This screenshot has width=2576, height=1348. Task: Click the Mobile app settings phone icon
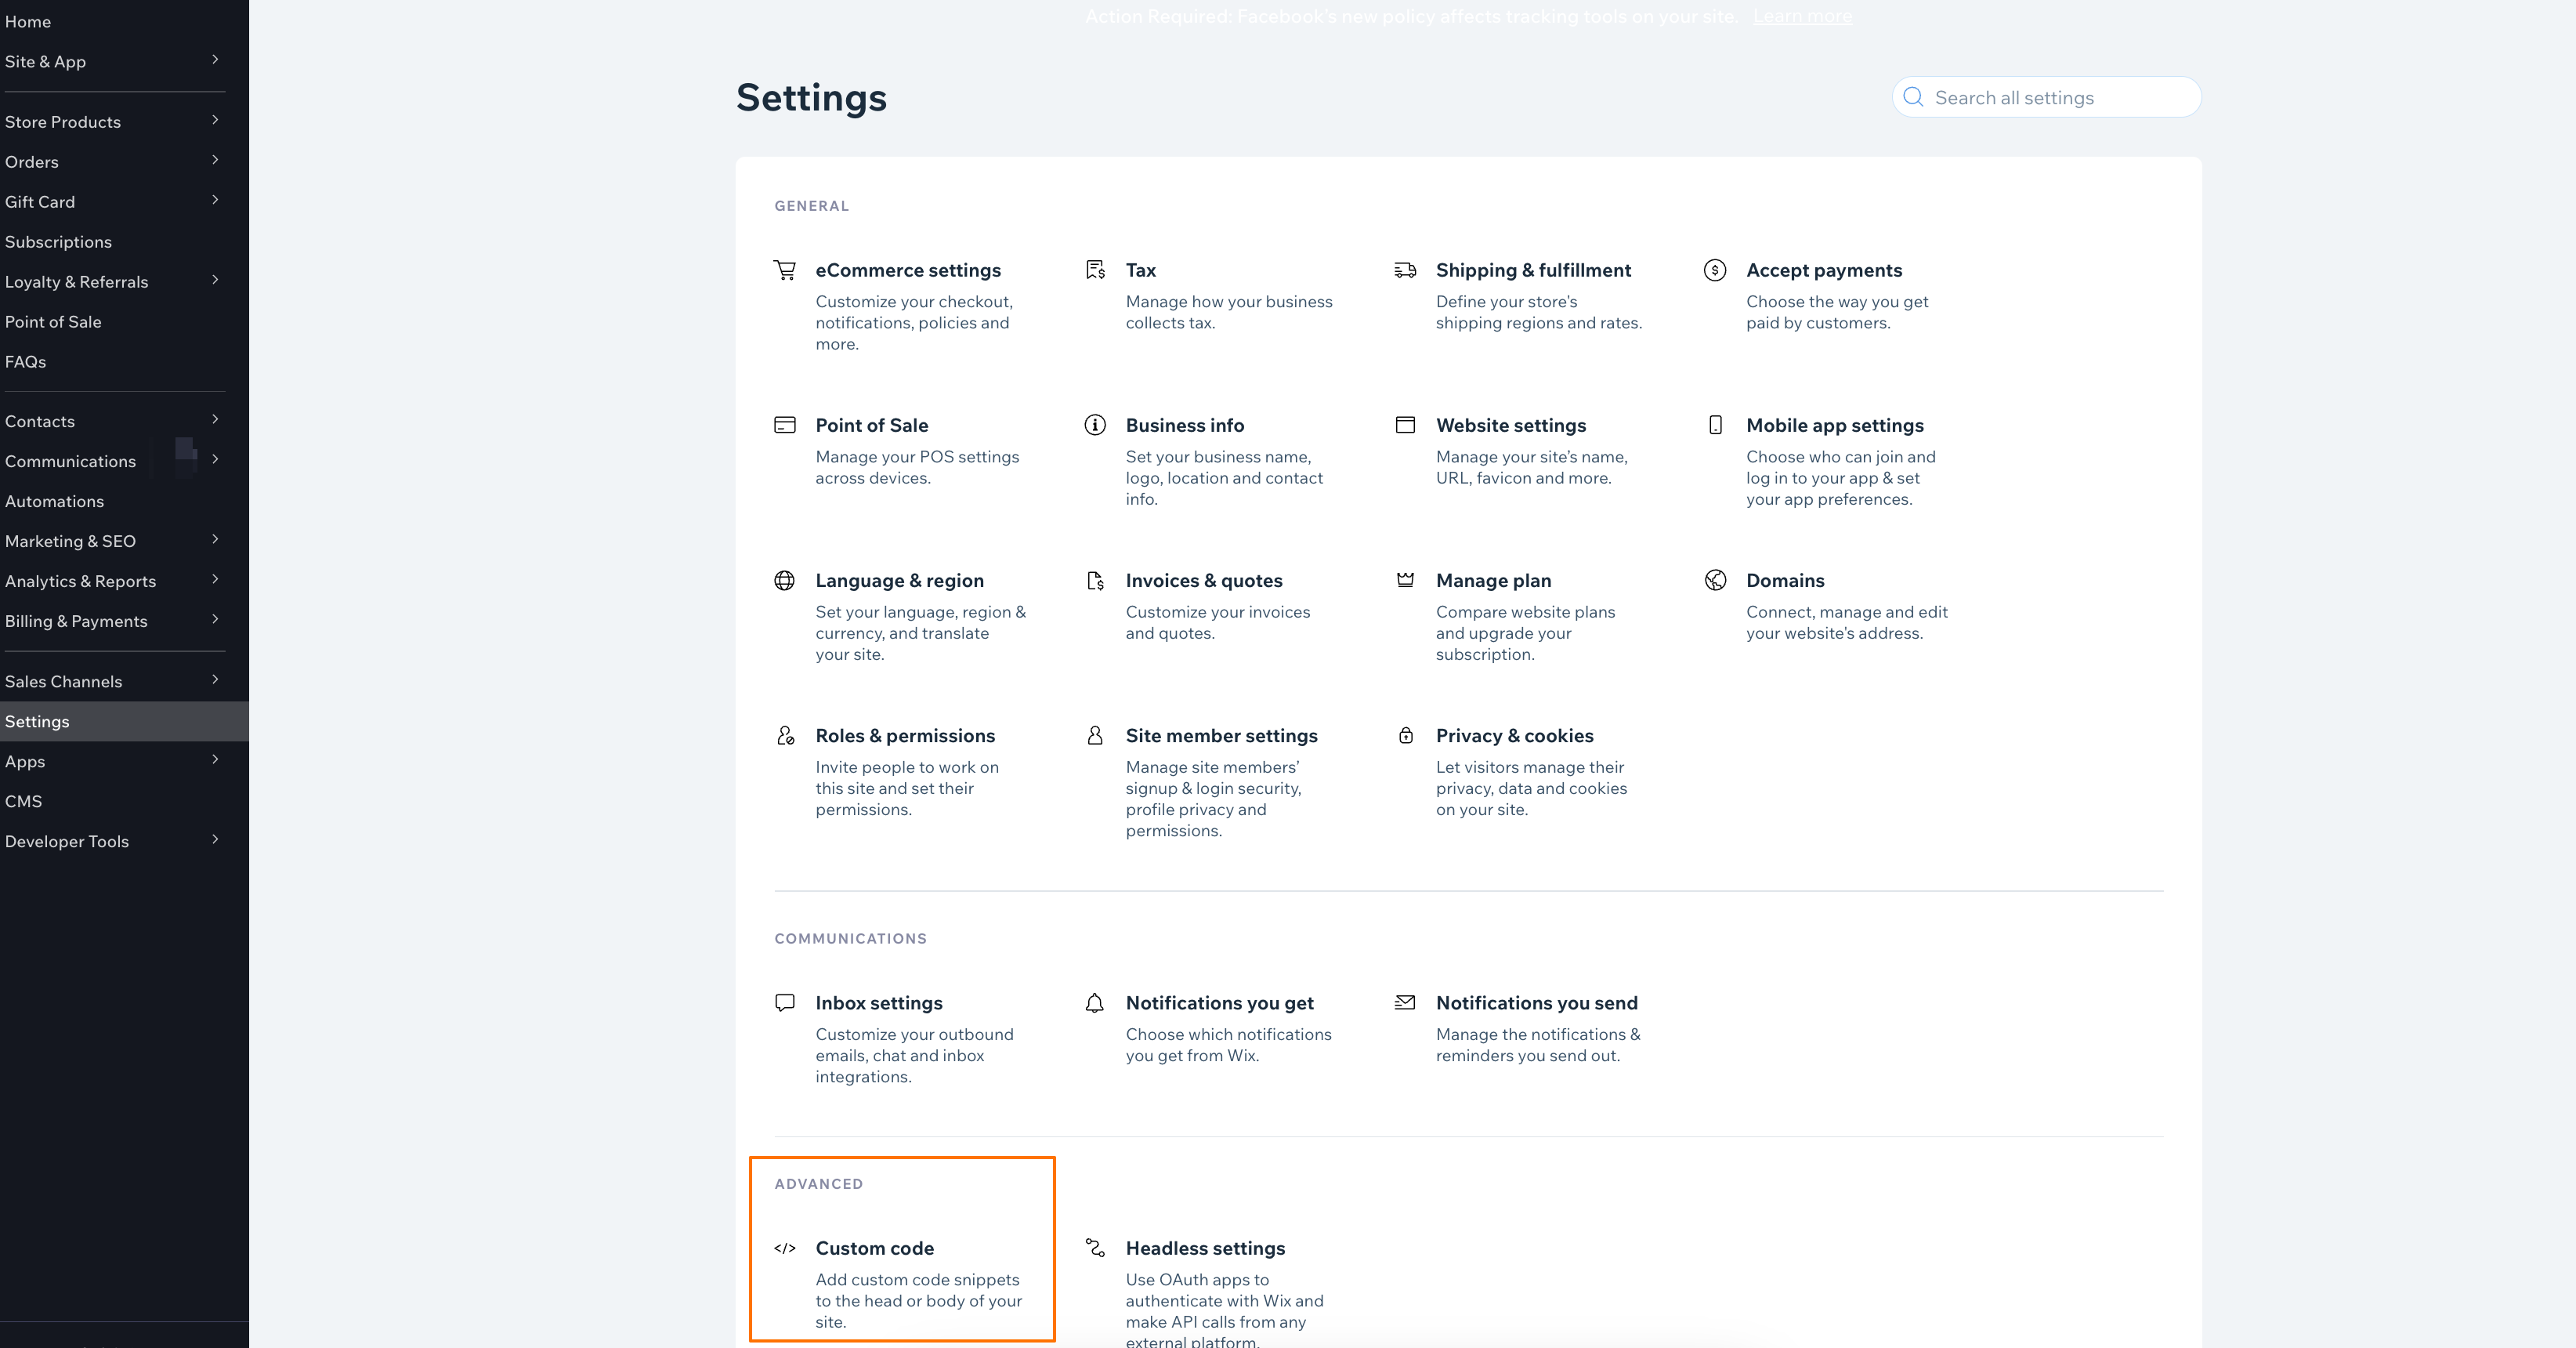click(x=1715, y=425)
